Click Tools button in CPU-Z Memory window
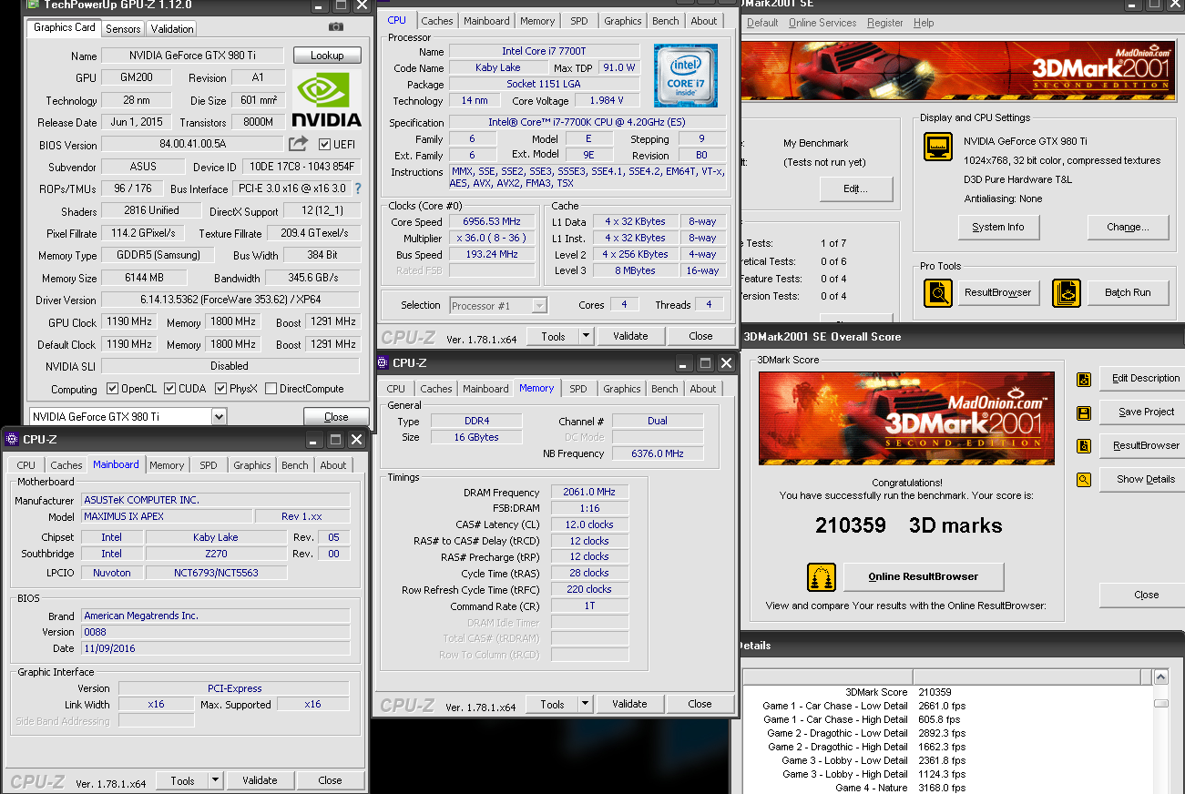Viewport: 1185px width, 794px height. click(552, 704)
